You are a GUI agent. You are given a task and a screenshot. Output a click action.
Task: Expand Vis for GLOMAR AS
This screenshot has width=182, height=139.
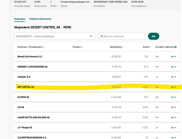[174, 97]
